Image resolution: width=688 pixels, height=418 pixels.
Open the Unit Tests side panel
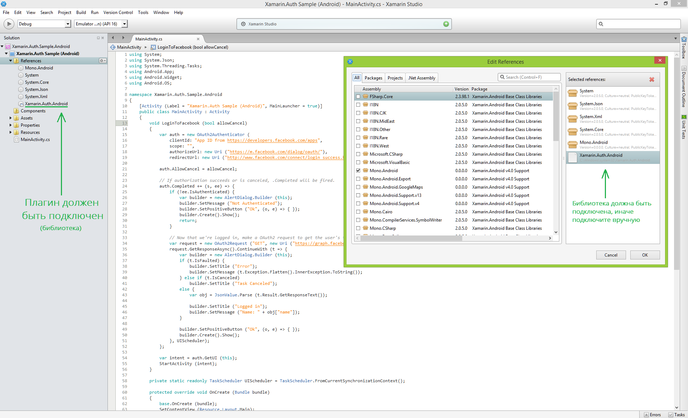[x=684, y=127]
